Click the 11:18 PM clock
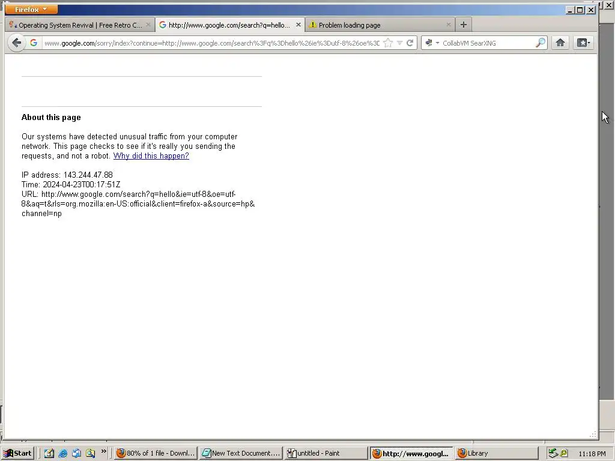 tap(592, 454)
